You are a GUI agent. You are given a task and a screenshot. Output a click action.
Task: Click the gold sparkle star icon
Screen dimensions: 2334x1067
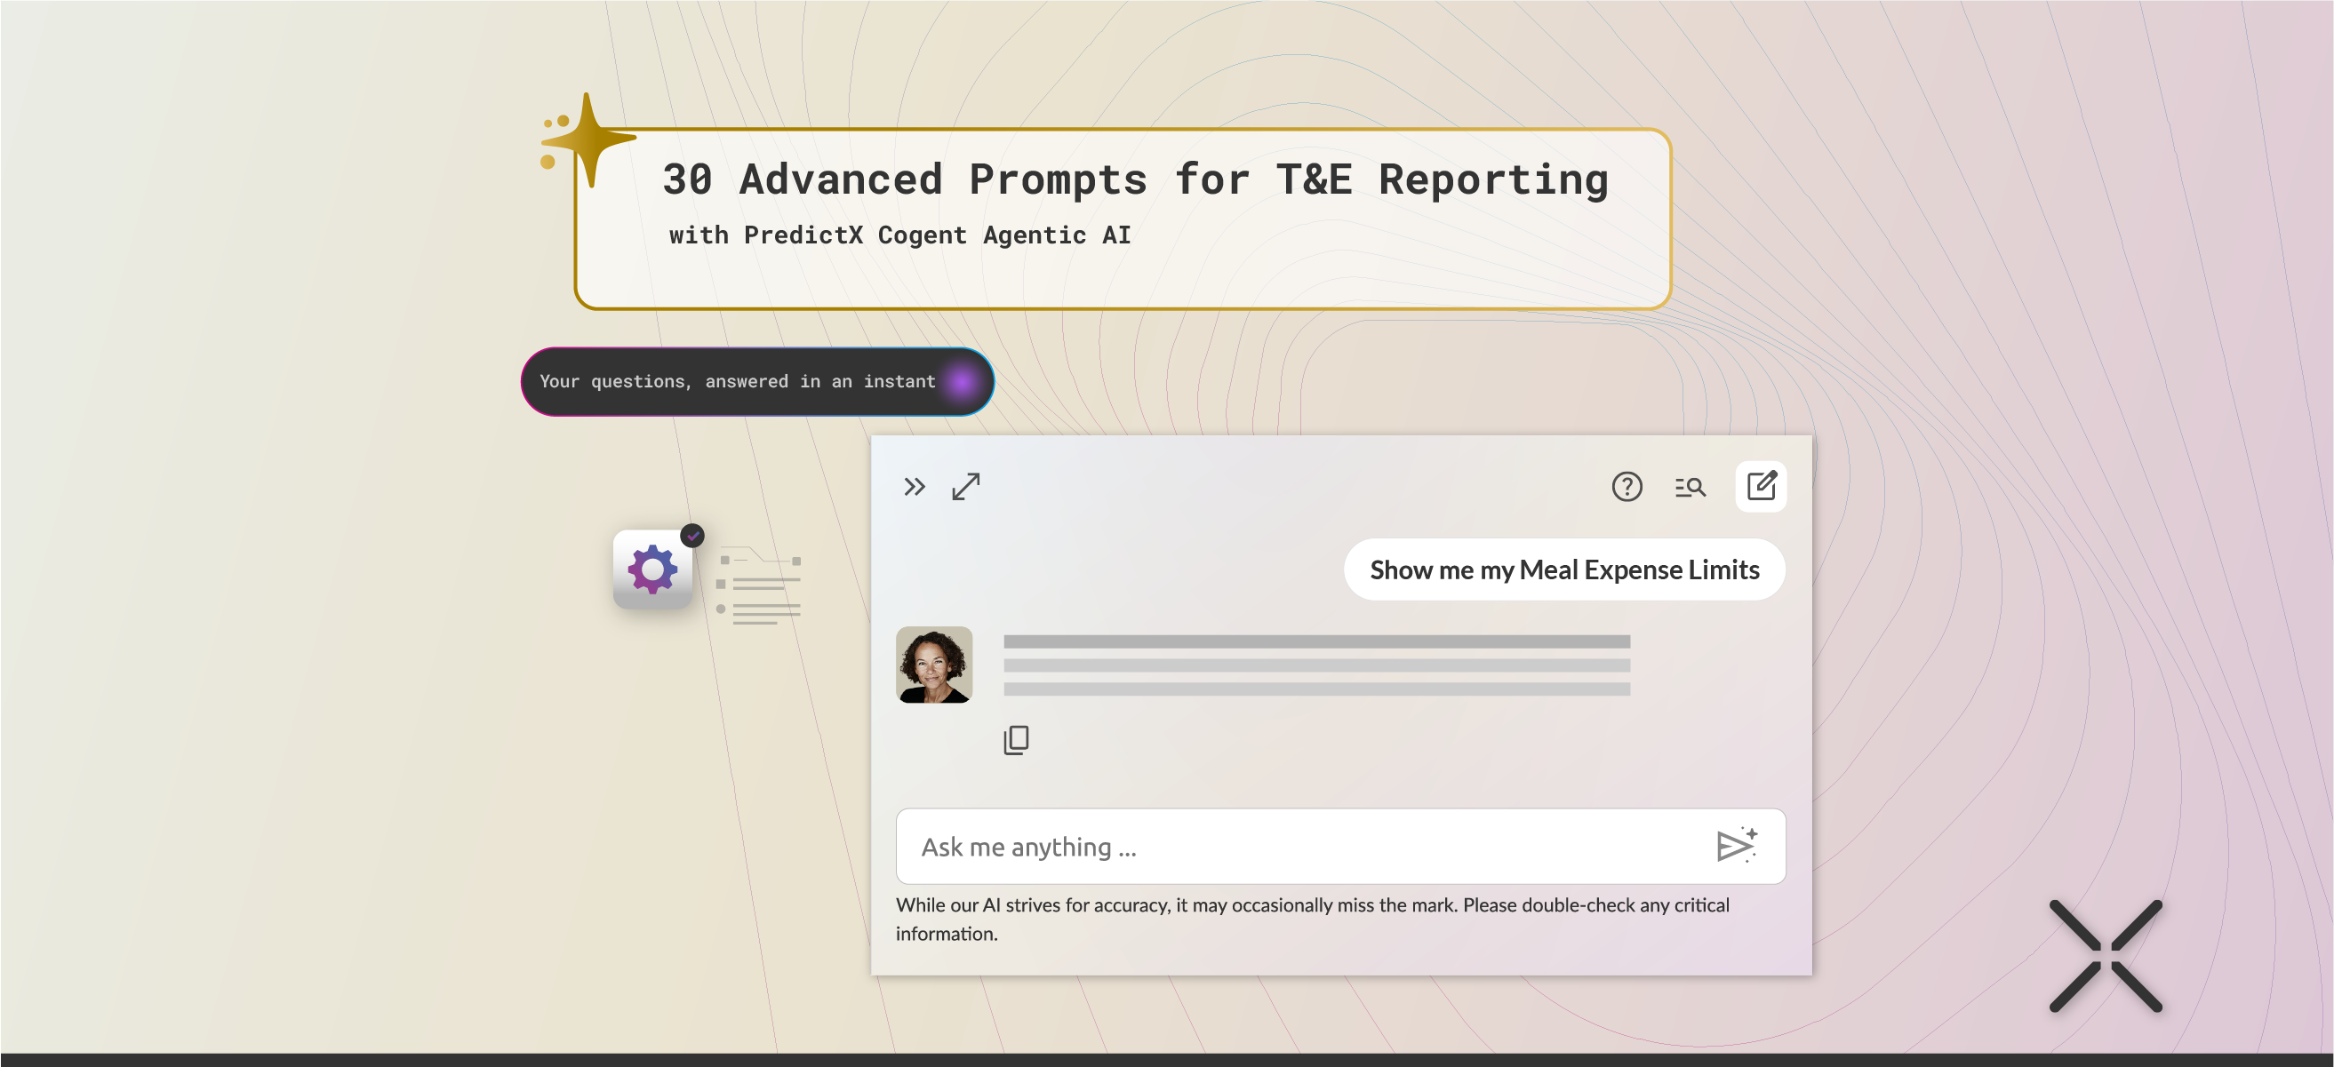pos(587,140)
